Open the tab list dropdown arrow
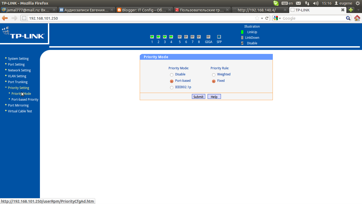 358,10
